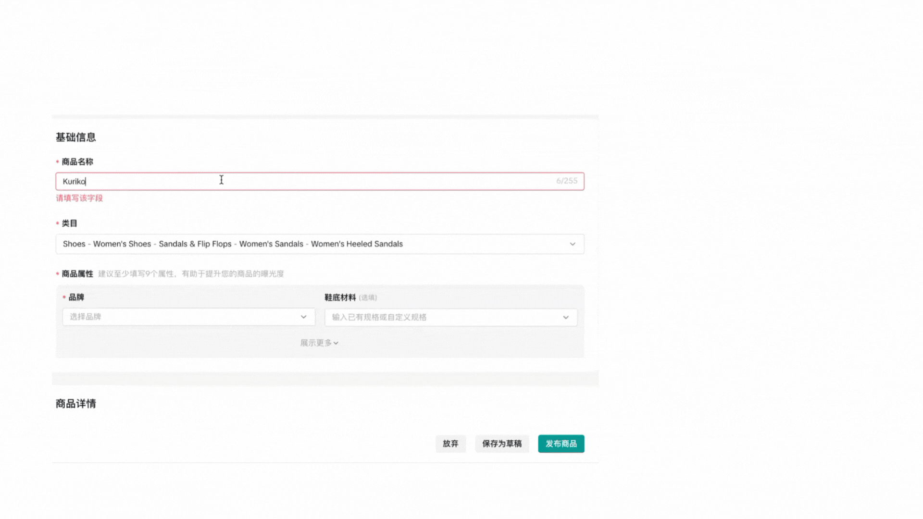Open the 选择品牌 brand dropdown
Viewport: 923px width, 519px height.
[183, 317]
